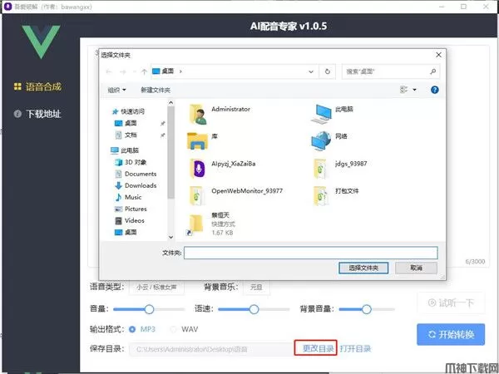Expand the 组织 organize menu

116,90
